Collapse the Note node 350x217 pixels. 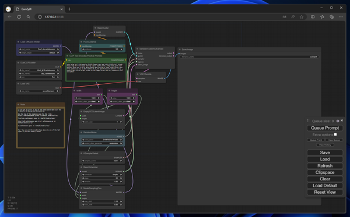point(18,104)
